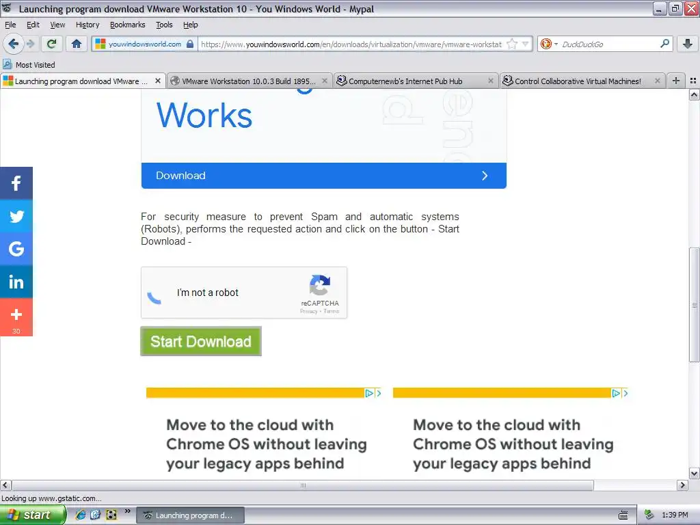Click the vertical scrollbar up arrow
This screenshot has height=525, width=700.
[x=694, y=94]
